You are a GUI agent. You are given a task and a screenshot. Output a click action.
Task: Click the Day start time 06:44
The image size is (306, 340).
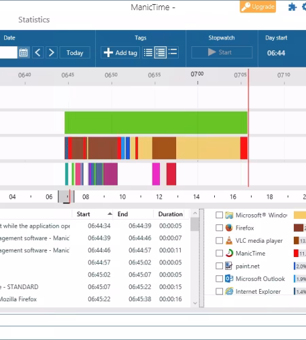pyautogui.click(x=276, y=53)
